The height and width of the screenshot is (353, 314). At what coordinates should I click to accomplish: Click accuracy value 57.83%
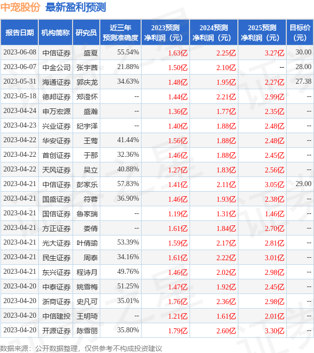pyautogui.click(x=128, y=184)
